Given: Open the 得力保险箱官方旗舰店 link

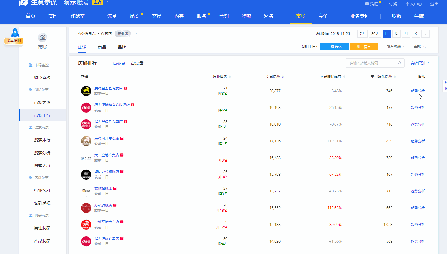Looking at the screenshot, I should pos(112,105).
